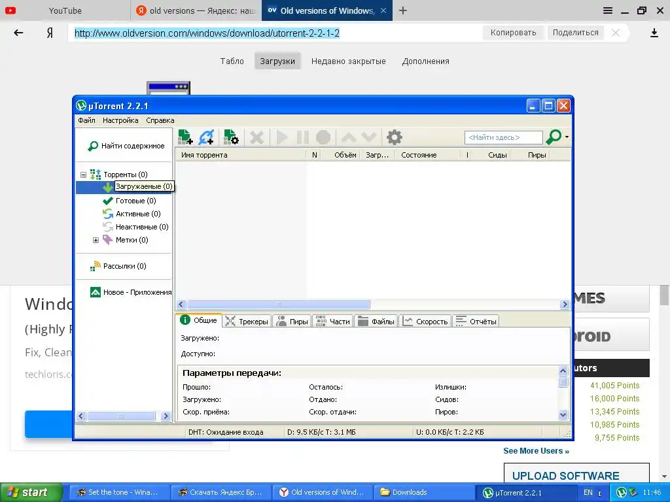Select Метки (0) category

click(x=126, y=241)
